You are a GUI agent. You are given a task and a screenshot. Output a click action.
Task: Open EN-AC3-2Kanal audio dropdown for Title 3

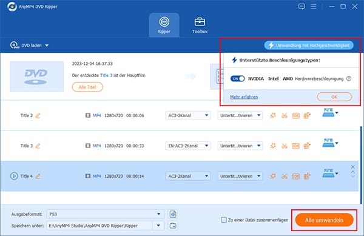(188, 146)
